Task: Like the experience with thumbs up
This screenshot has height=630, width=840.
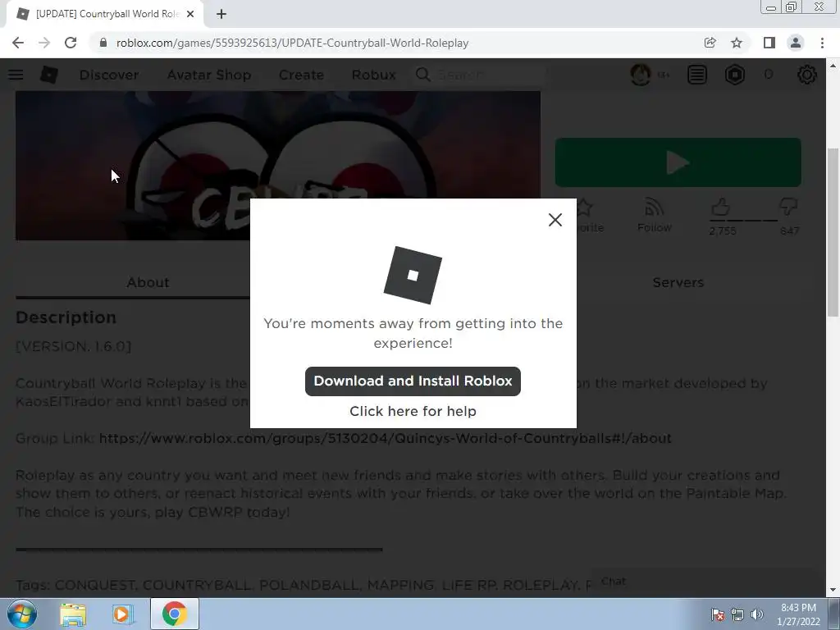Action: point(721,207)
